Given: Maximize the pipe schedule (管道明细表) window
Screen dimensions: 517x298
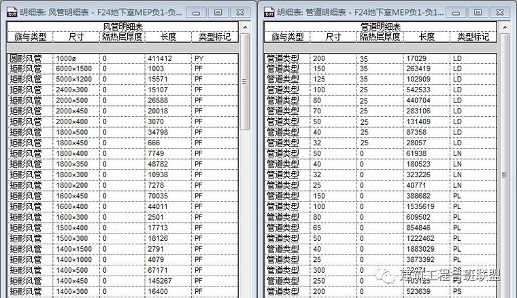Looking at the screenshot, I should pos(478,12).
